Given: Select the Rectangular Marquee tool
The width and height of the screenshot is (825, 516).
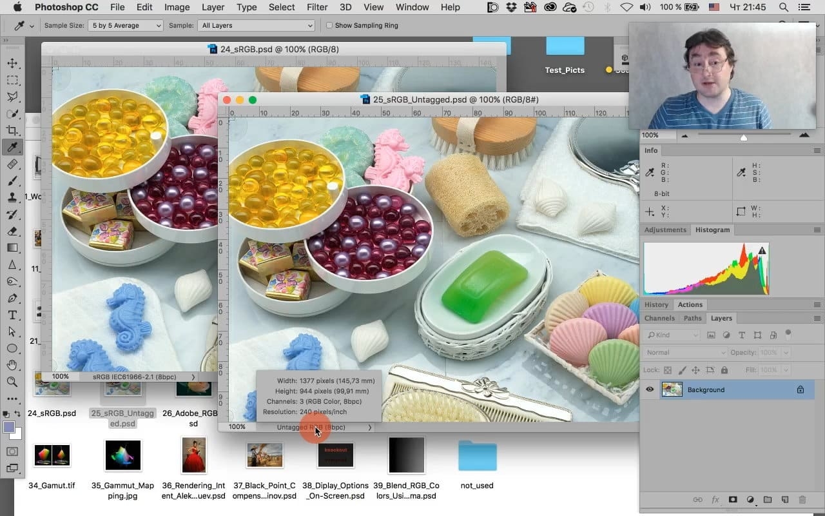Looking at the screenshot, I should click(x=12, y=80).
